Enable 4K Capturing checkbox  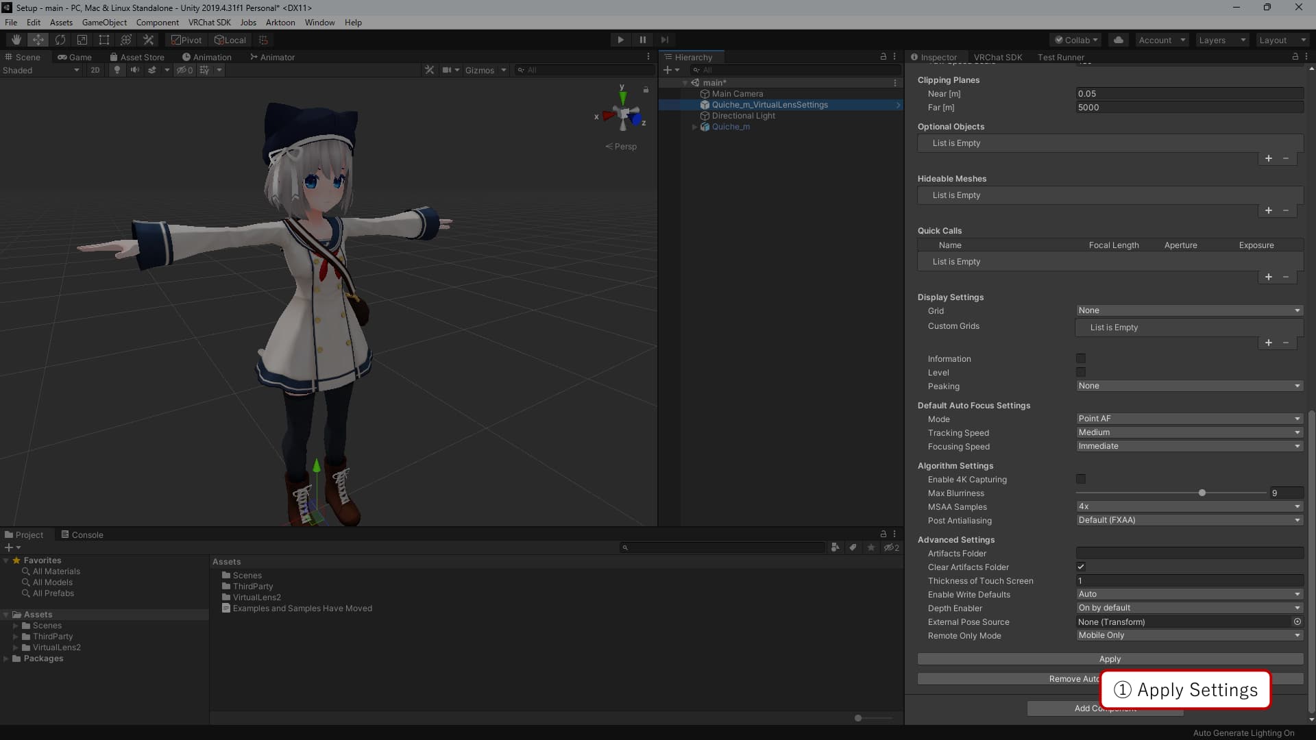[1081, 479]
